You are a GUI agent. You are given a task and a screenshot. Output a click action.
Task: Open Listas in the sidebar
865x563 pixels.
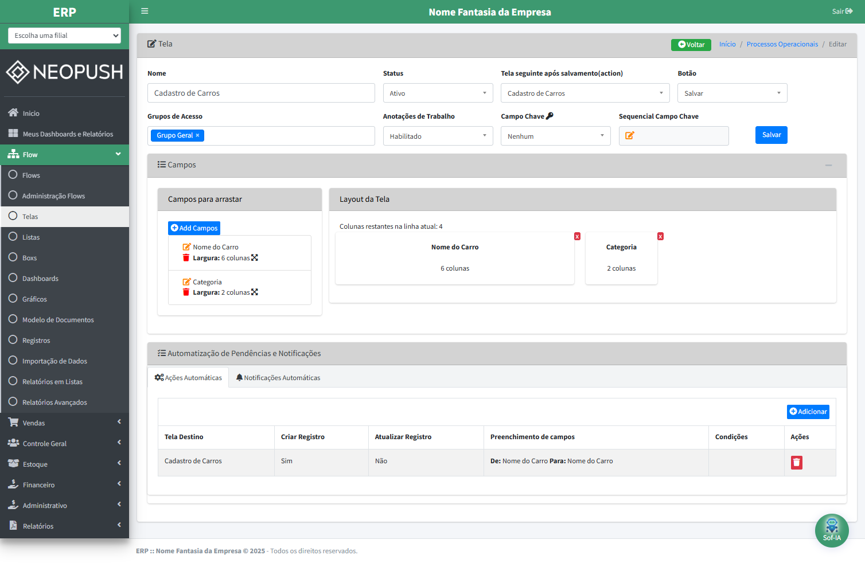pos(64,237)
